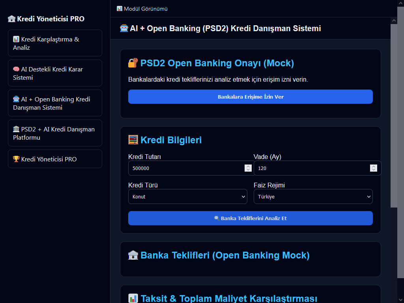Open the trophy Kredi Yöneticisi PRO menu item
This screenshot has height=303, width=404.
55,159
